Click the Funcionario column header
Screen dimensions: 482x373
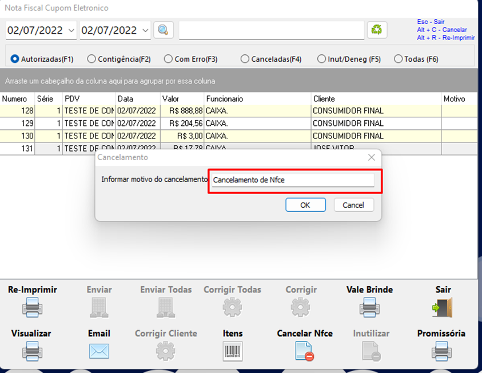point(257,99)
